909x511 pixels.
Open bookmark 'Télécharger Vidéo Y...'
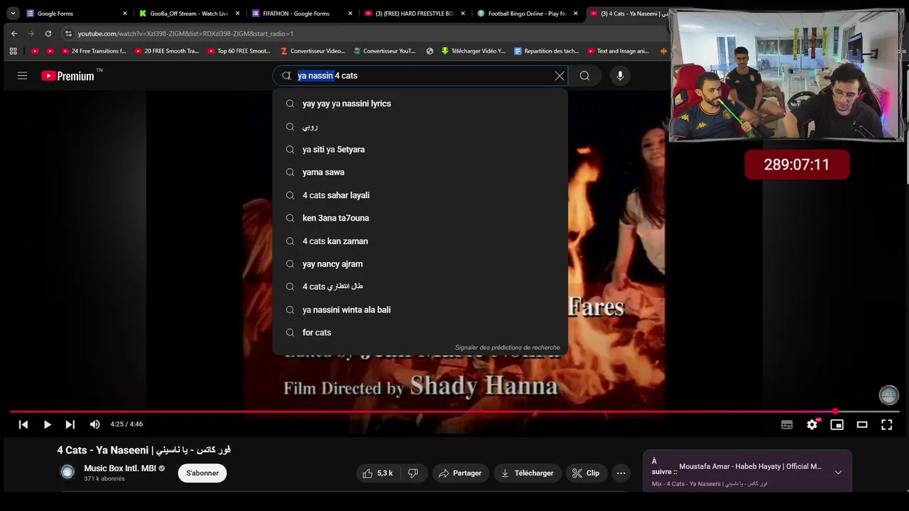(473, 51)
